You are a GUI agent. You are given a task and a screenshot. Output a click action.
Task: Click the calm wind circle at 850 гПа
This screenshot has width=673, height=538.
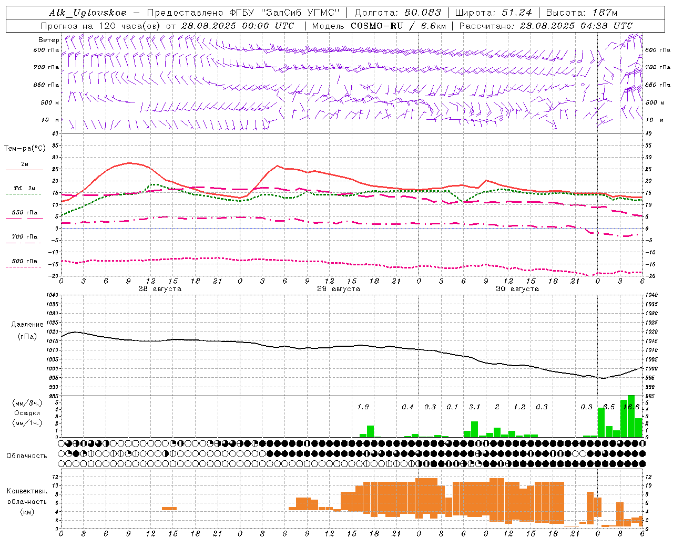583,84
